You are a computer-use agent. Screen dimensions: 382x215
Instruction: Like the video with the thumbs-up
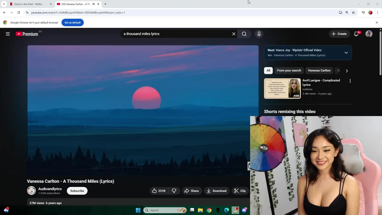pos(159,191)
